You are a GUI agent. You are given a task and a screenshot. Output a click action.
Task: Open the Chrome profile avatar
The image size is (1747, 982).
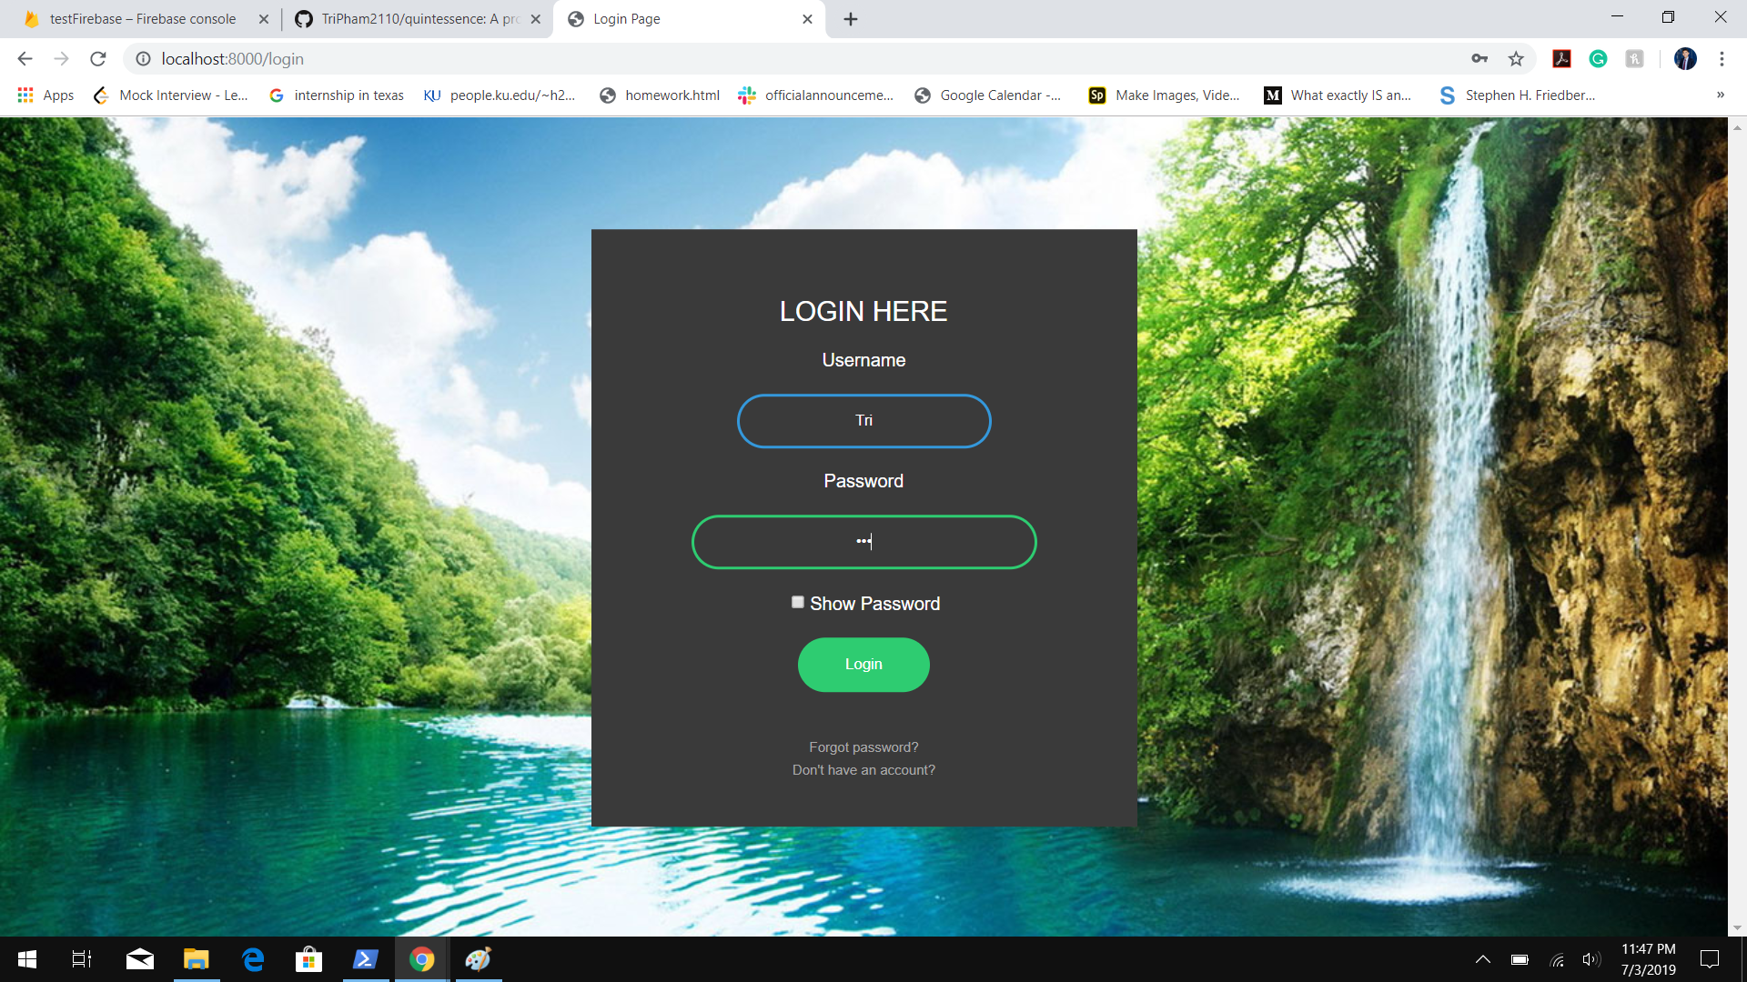[1685, 59]
